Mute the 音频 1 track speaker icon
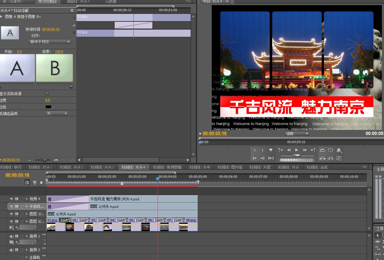 (x=11, y=236)
